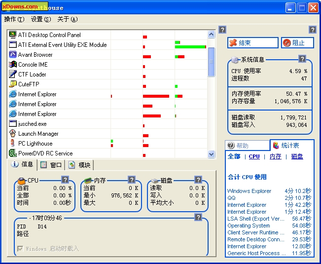Open help for the 磁盘 info box

click(198, 180)
